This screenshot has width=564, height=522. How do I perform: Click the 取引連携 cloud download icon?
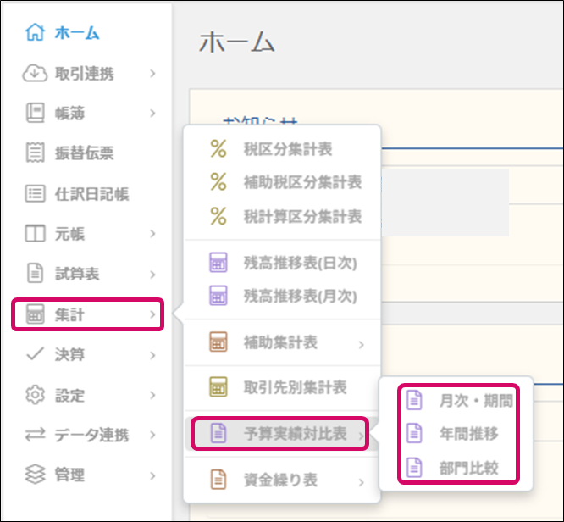click(x=35, y=74)
